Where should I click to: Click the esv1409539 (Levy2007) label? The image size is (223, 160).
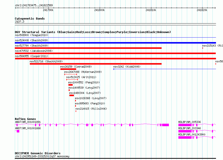(x=84, y=88)
